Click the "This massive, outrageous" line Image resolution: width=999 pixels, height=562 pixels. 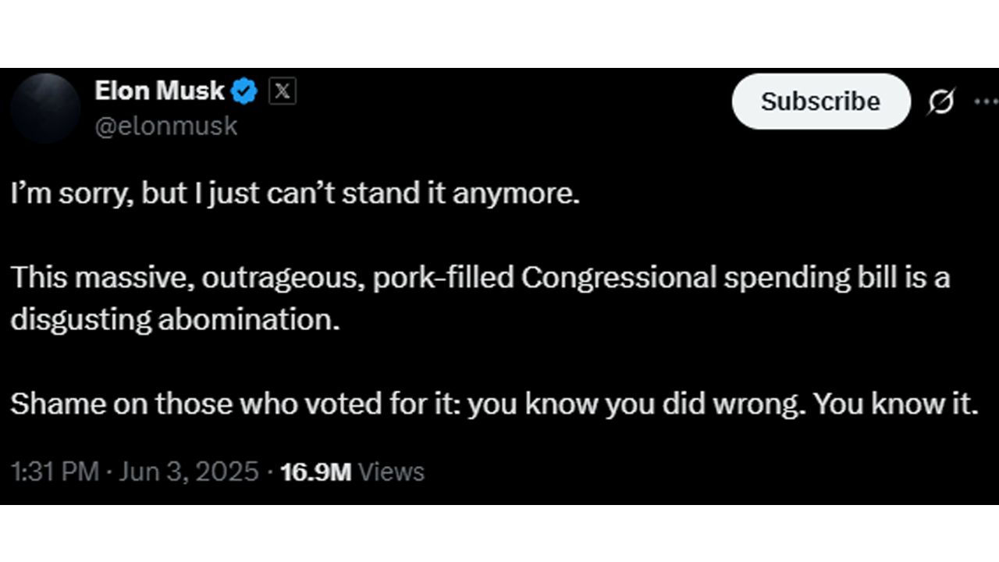(480, 278)
